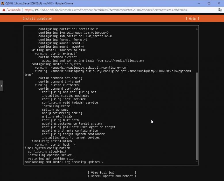Click log line 'downloading and installing security updates'
Viewport: 224px width, 181px height.
coord(62,162)
